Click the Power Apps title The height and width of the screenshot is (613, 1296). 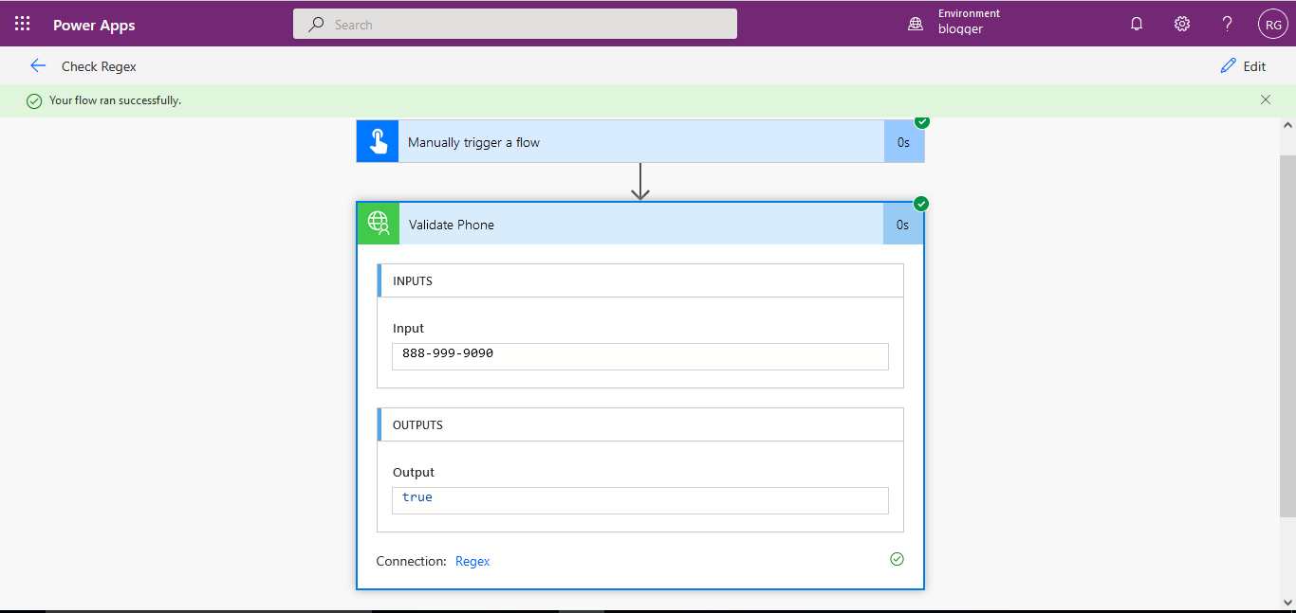(94, 25)
